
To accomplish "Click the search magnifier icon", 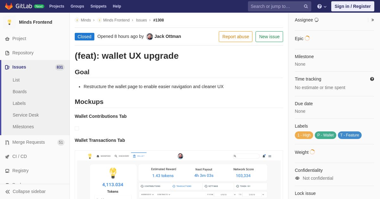I will point(306,6).
